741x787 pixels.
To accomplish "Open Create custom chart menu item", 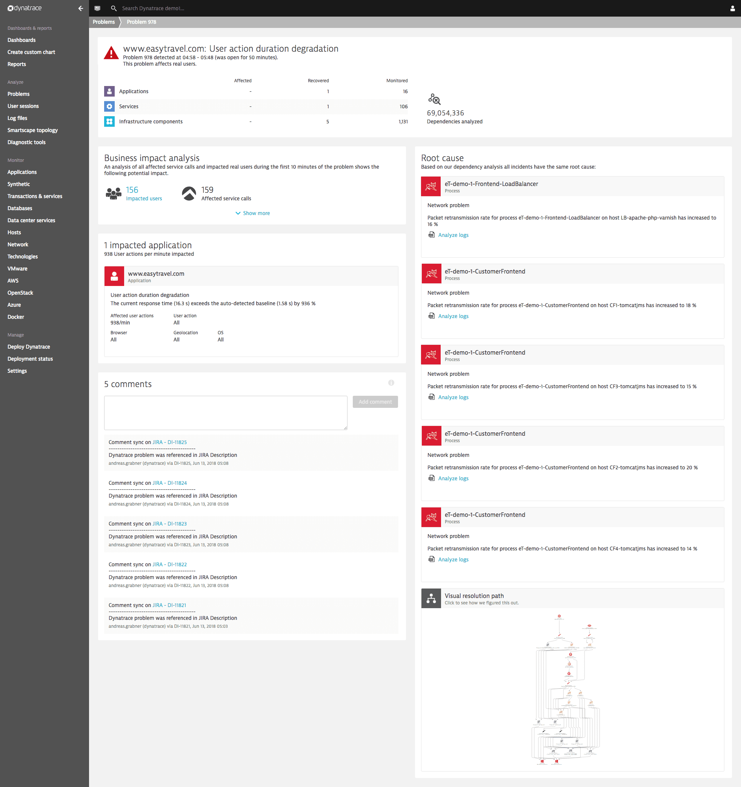I will coord(31,52).
